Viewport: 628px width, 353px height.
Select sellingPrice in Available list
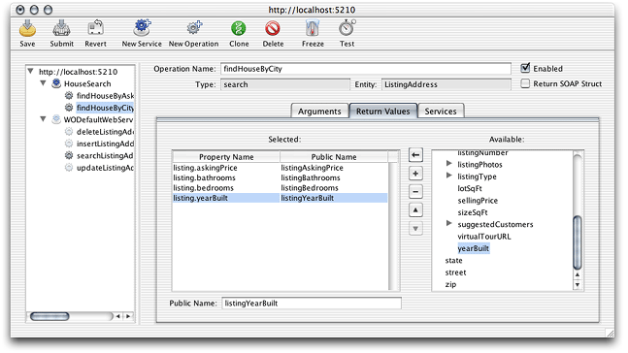pos(478,200)
